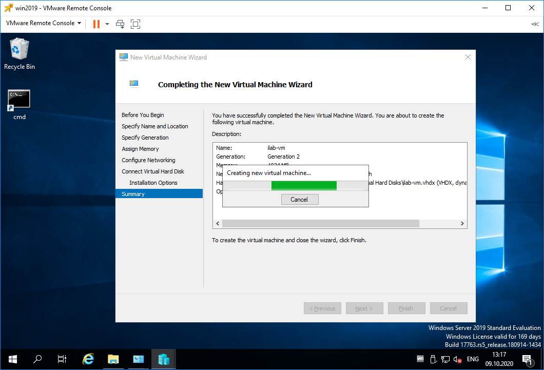Click the description box left scroll arrow
Image resolution: width=544 pixels, height=370 pixels.
point(218,224)
